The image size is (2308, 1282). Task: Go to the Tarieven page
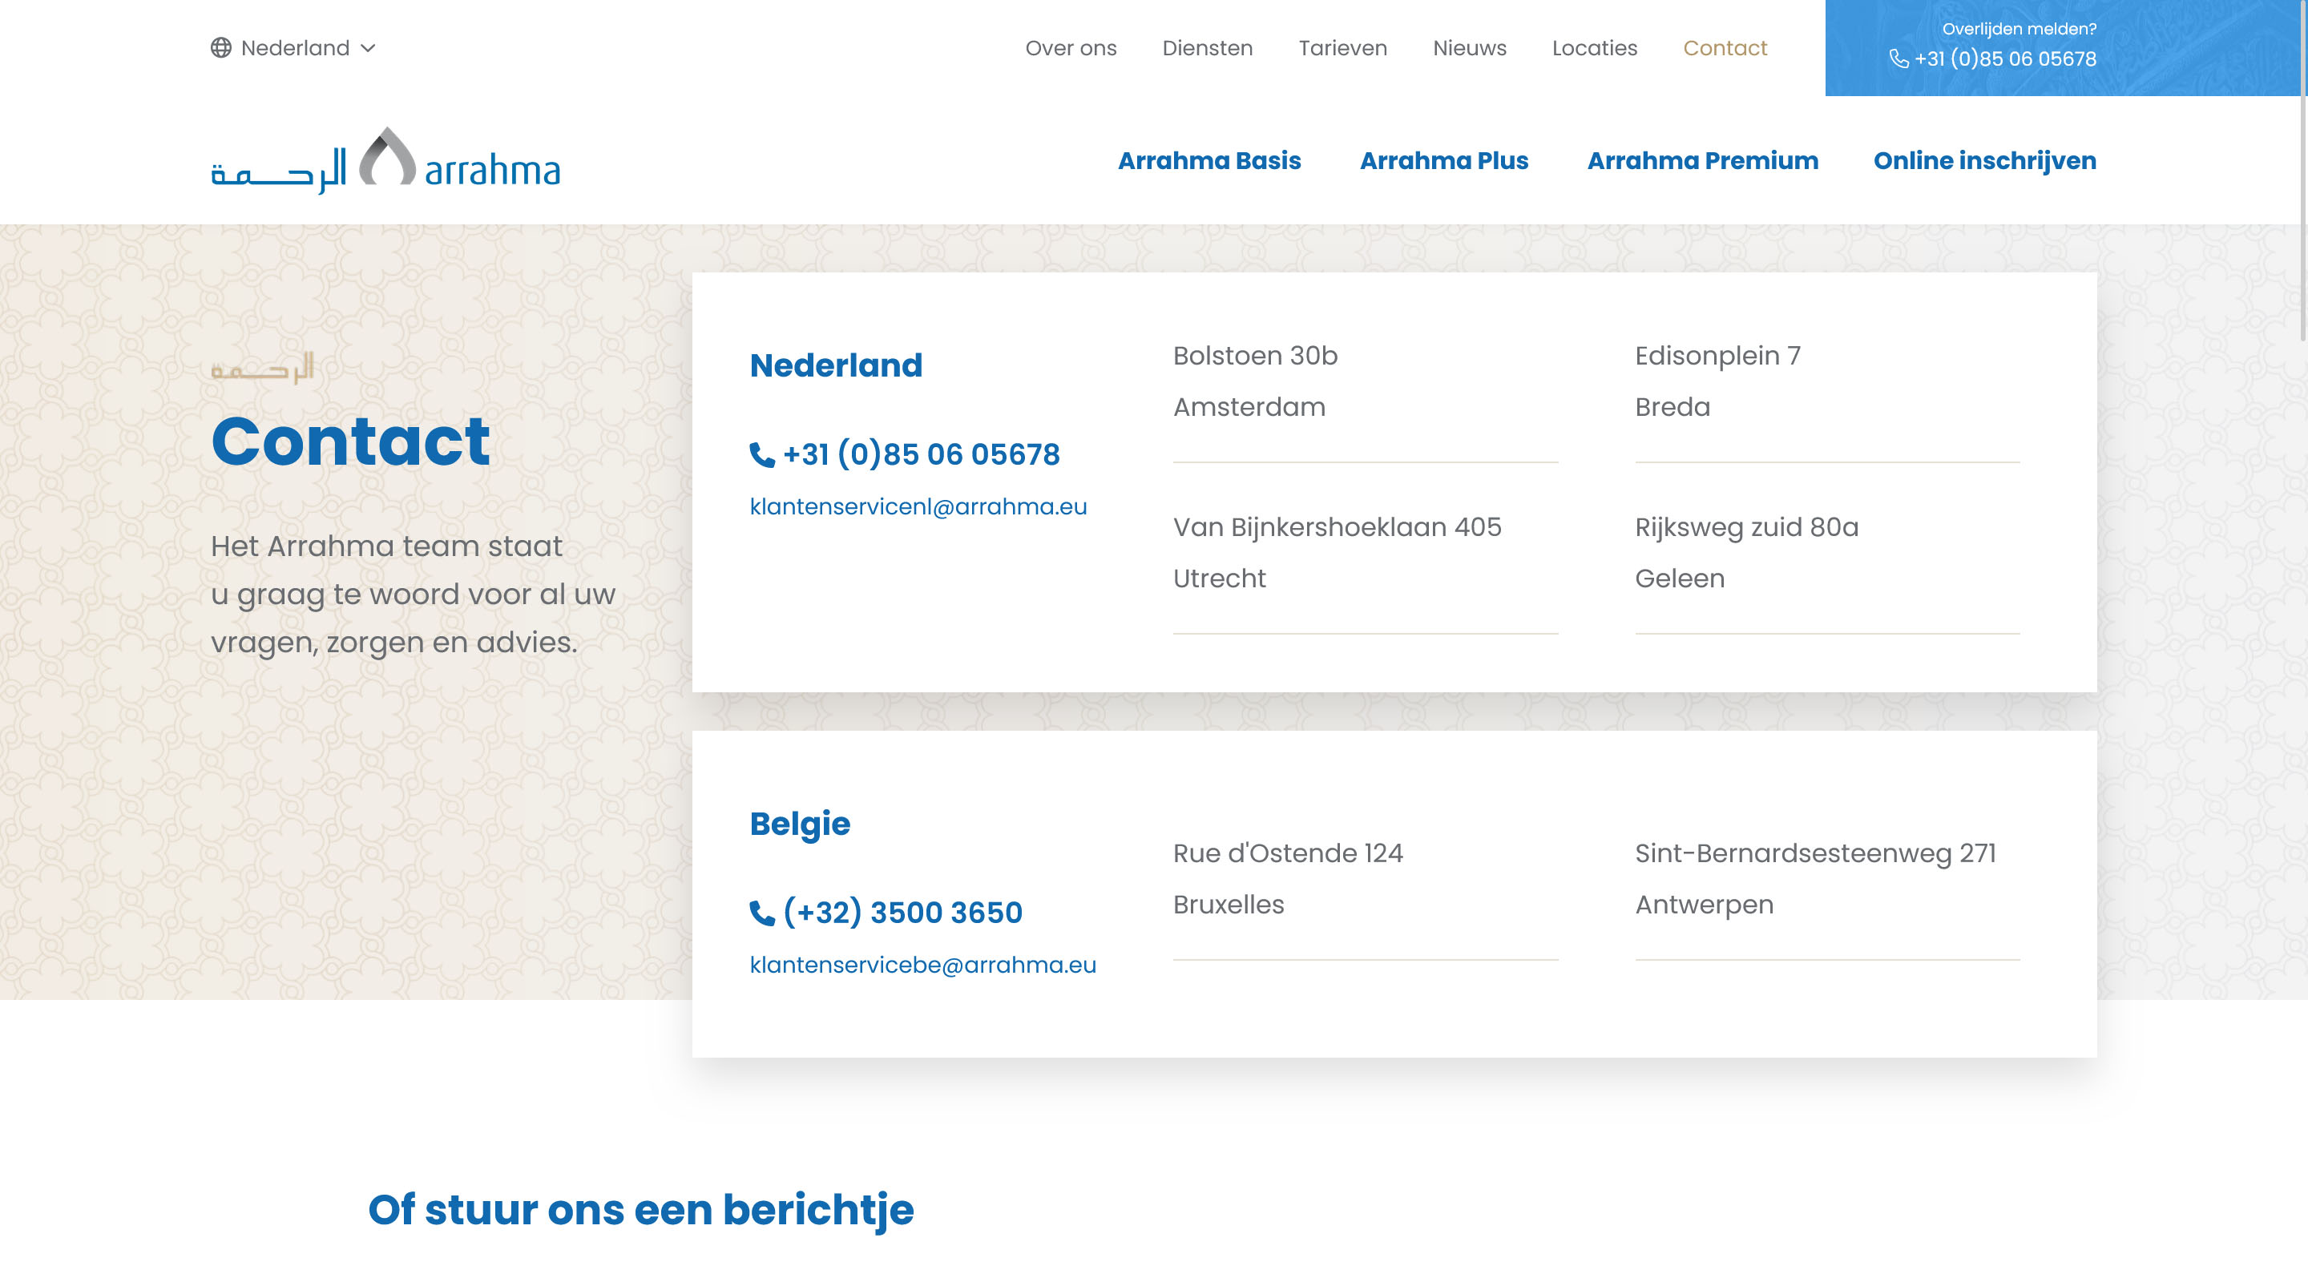point(1342,48)
